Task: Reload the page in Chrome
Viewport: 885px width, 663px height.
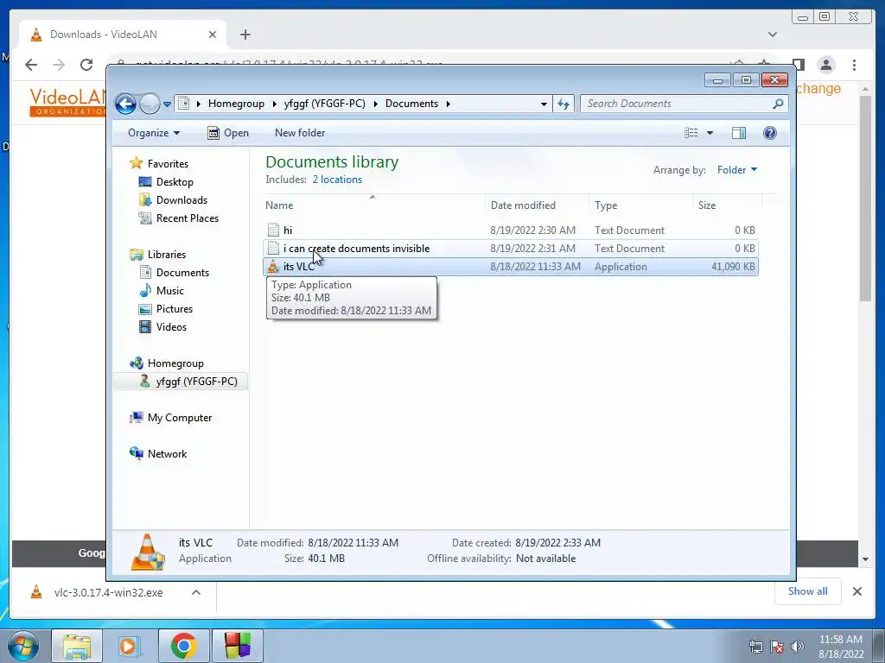Action: coord(86,65)
